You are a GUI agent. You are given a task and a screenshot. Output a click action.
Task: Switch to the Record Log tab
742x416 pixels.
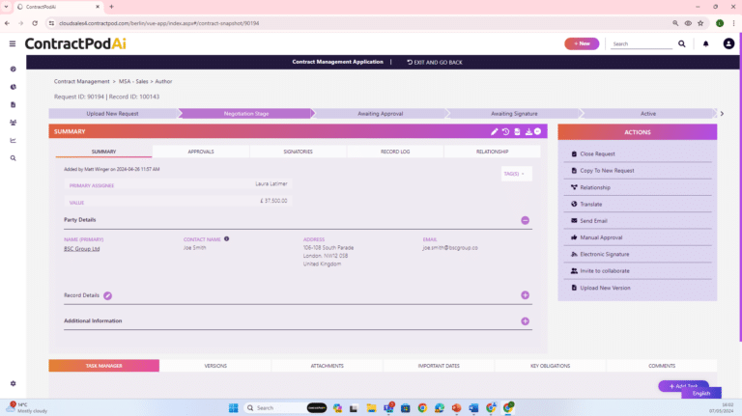[x=395, y=152]
